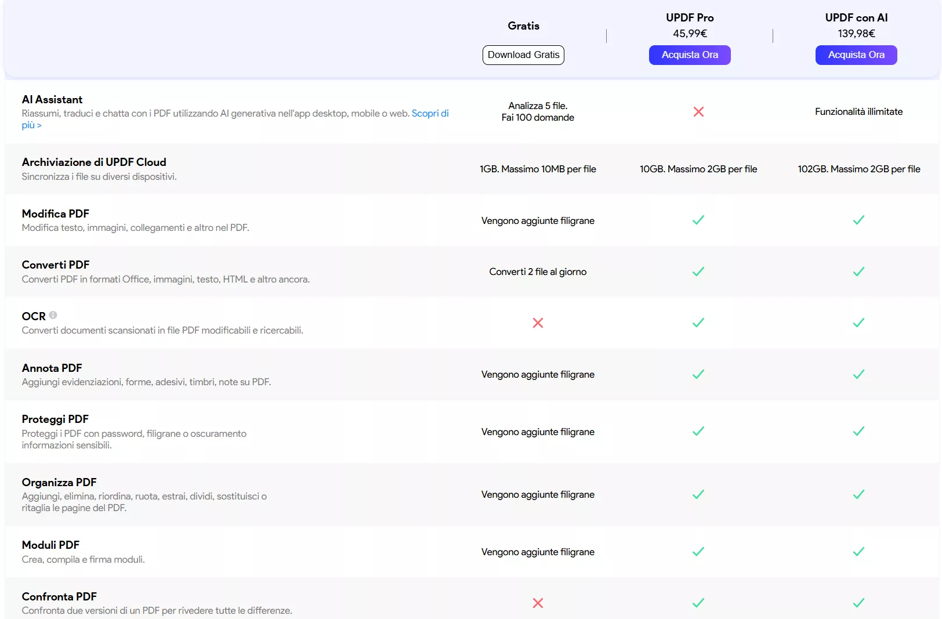Click the red cross for AI Assistant in UPDF Pro

(698, 111)
